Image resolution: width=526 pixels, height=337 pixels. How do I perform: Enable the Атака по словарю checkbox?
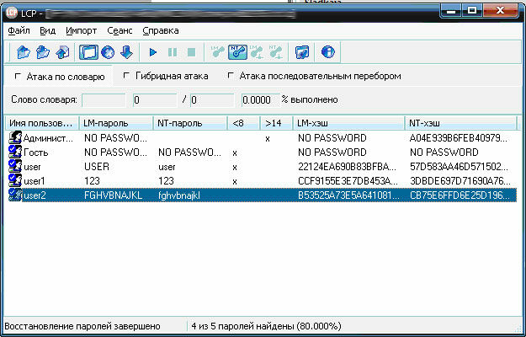coord(18,76)
